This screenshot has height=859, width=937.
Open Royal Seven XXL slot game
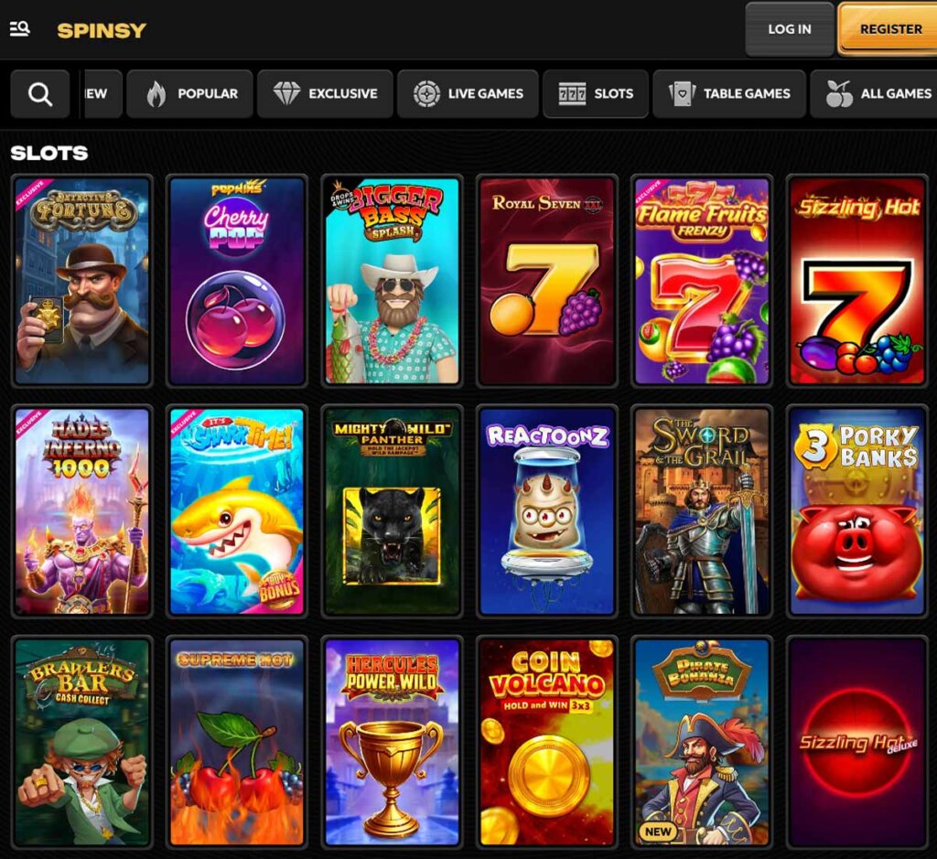point(547,281)
